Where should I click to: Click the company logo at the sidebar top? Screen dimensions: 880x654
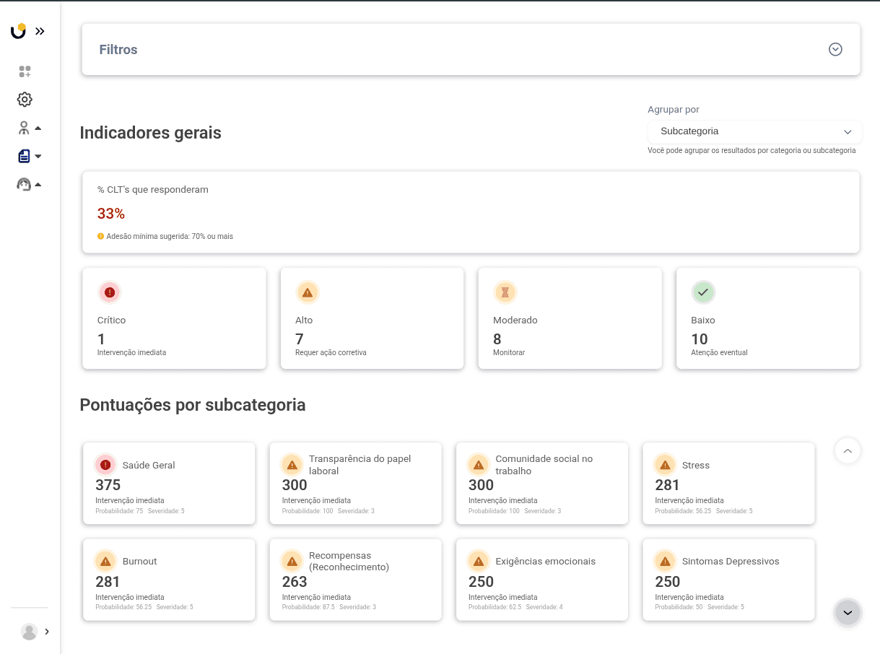click(x=19, y=30)
